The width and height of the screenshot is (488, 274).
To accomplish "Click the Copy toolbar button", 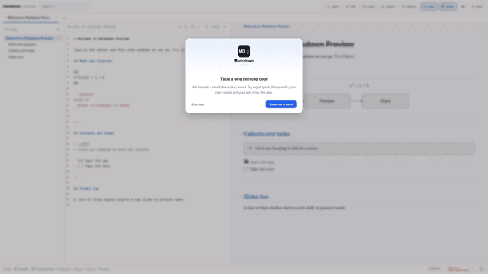I will 368,7.
